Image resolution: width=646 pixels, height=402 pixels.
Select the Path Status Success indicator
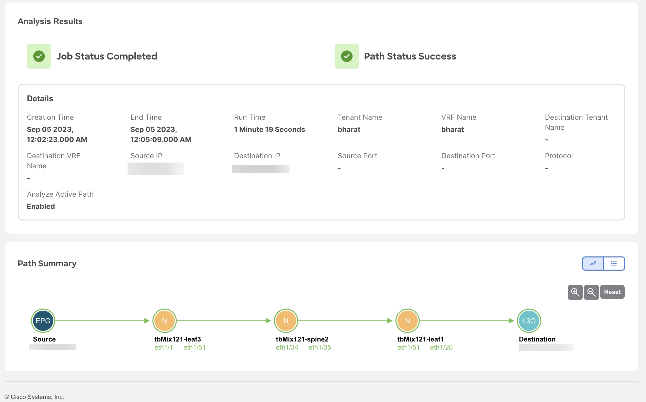click(348, 56)
